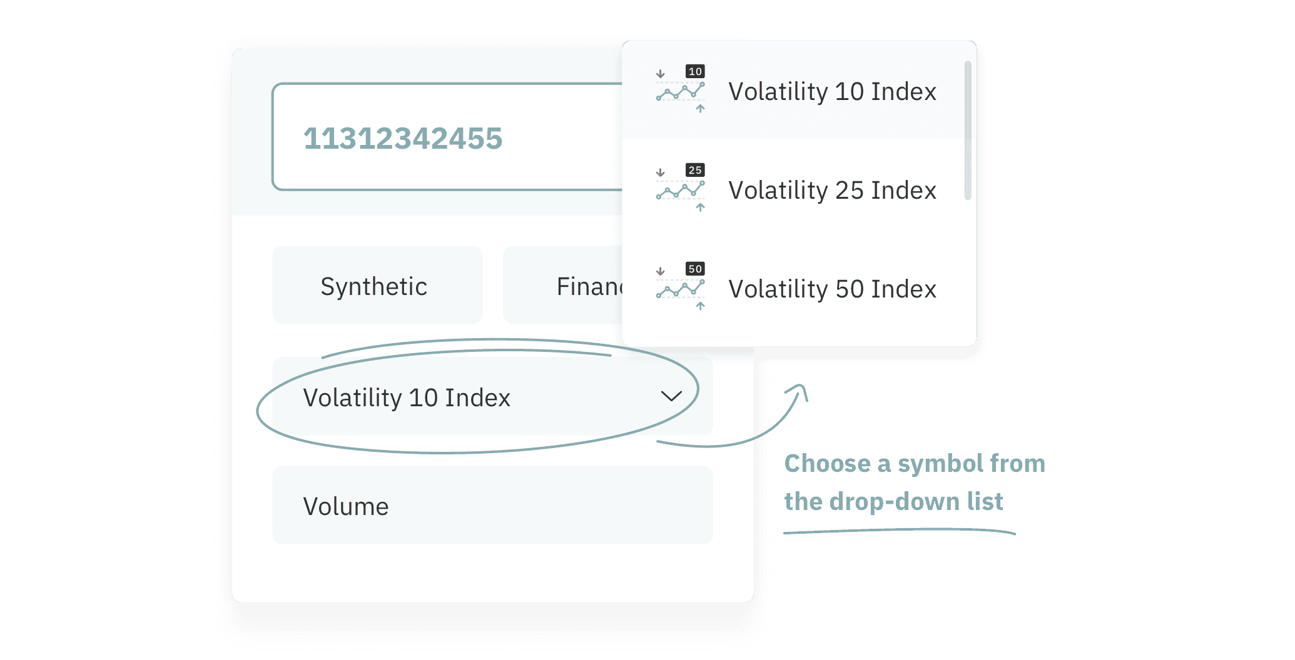
Task: Click into the Volume field
Action: tap(492, 505)
